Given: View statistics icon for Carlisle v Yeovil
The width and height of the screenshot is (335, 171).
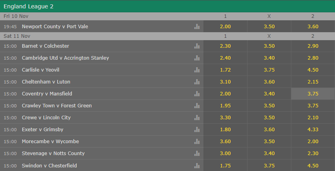Looking at the screenshot, I should point(197,70).
